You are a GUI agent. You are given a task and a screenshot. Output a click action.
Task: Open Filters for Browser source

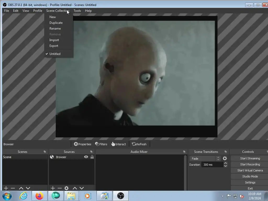101,144
